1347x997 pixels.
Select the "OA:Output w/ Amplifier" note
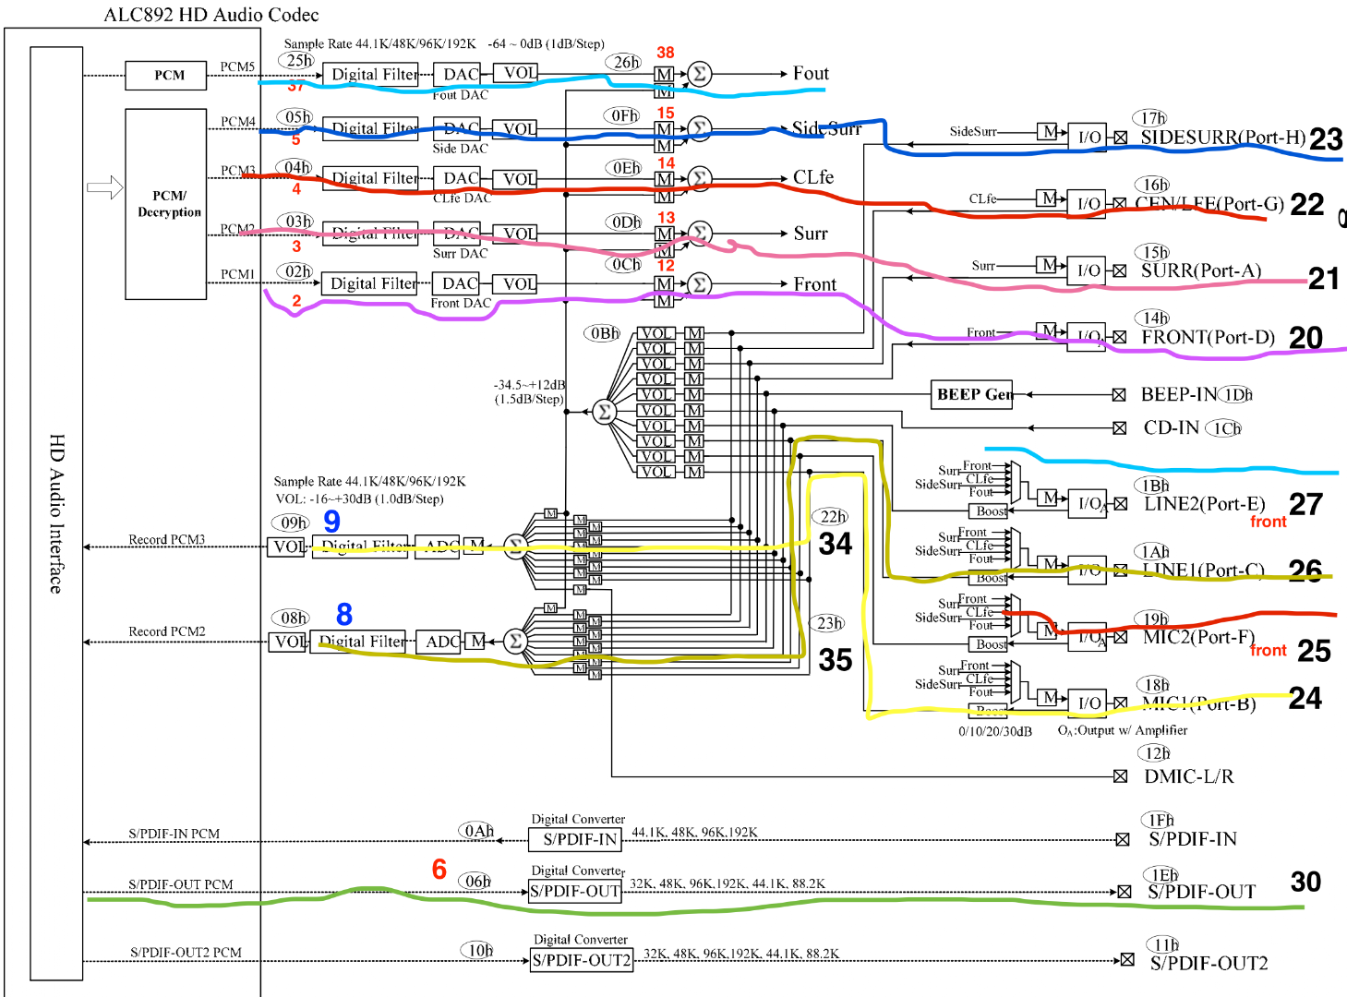[x=1123, y=730]
